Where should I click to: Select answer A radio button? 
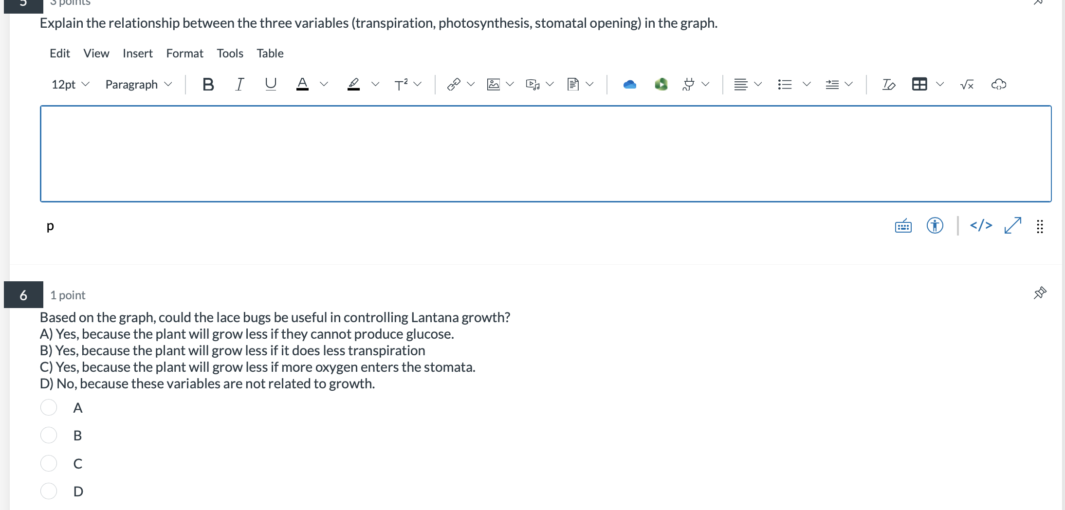(x=49, y=407)
